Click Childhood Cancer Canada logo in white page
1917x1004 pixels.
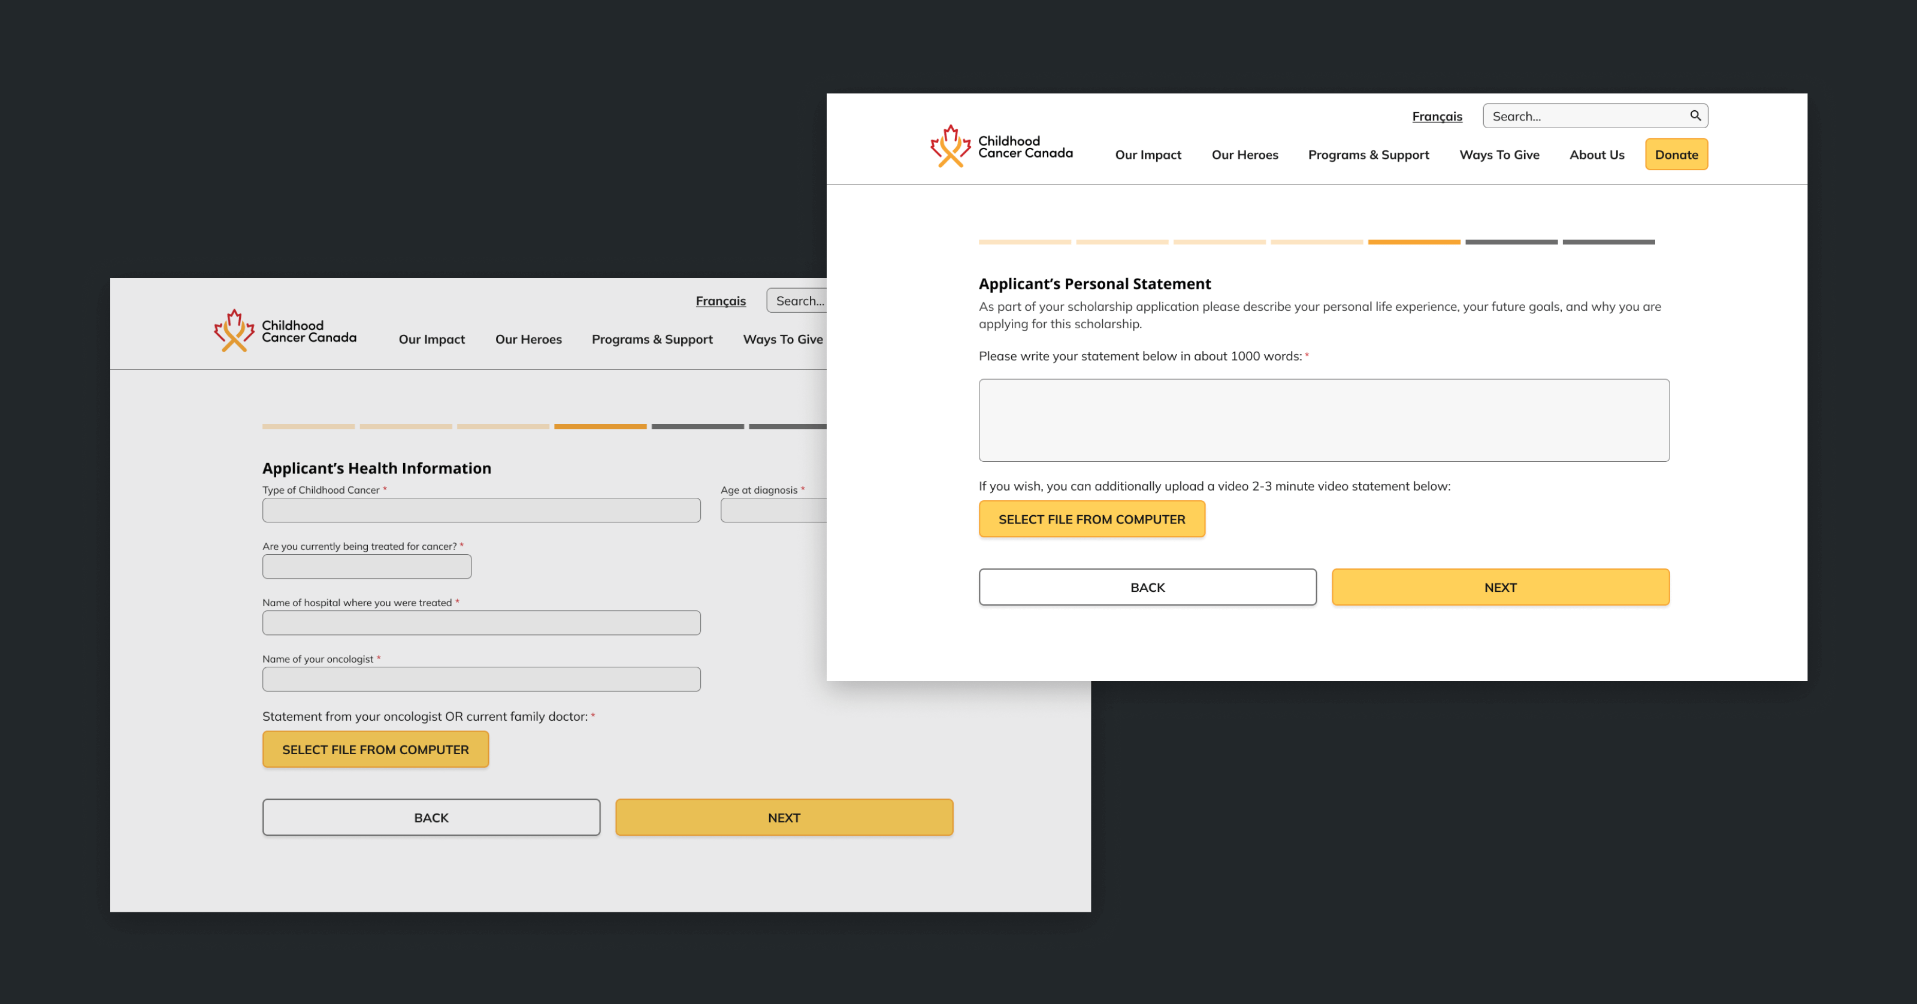(1001, 147)
